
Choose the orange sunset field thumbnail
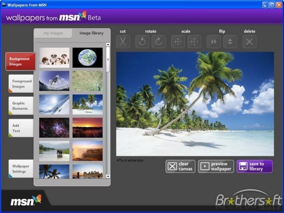(x=88, y=128)
